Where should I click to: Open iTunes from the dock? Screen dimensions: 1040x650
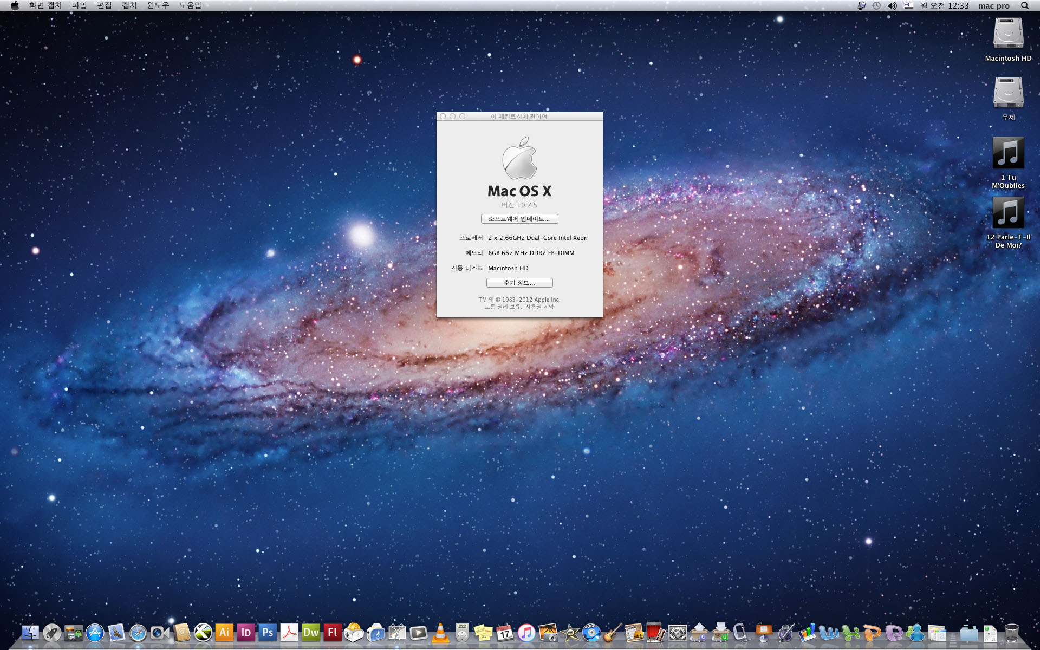tap(526, 632)
